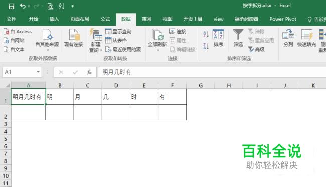The image size is (326, 187).
Task: Open the 全部刷新 dropdown arrow
Action: (158, 50)
